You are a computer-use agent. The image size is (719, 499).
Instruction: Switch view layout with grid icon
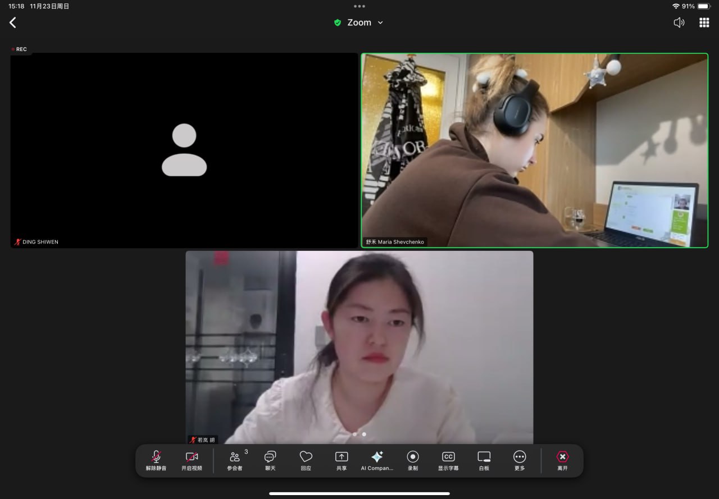pyautogui.click(x=704, y=22)
